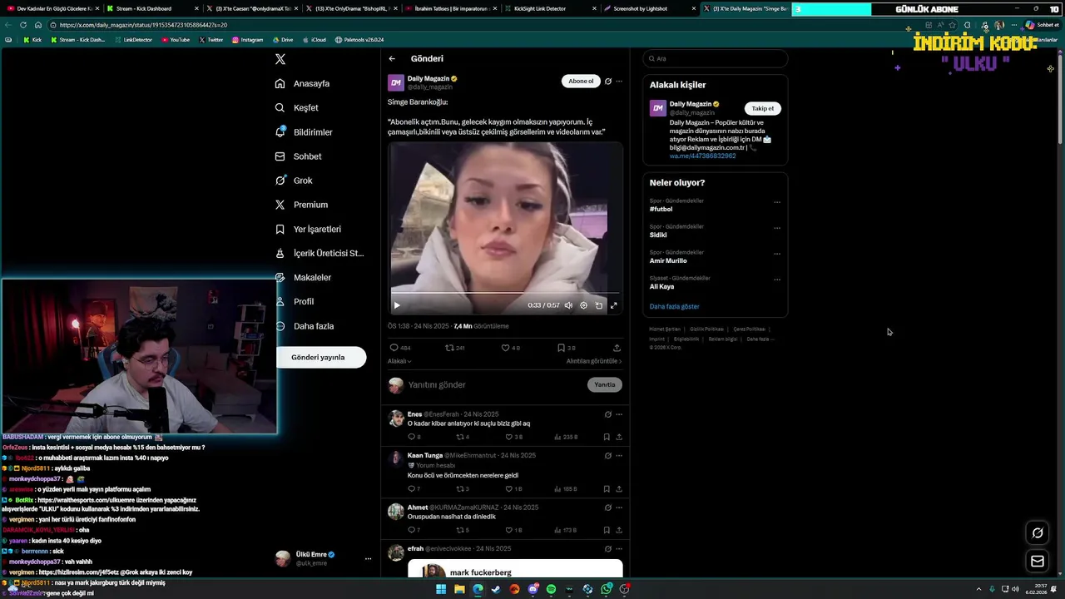
Task: Open Steam from the taskbar
Action: 496,589
